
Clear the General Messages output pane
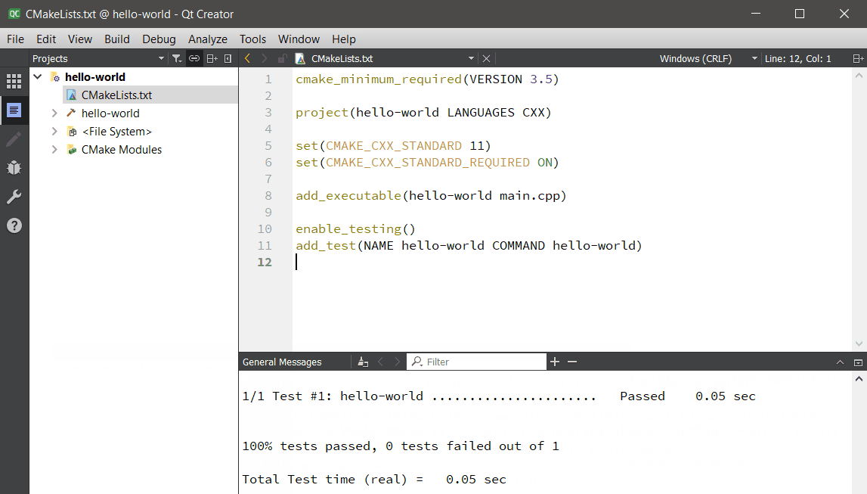(x=363, y=362)
